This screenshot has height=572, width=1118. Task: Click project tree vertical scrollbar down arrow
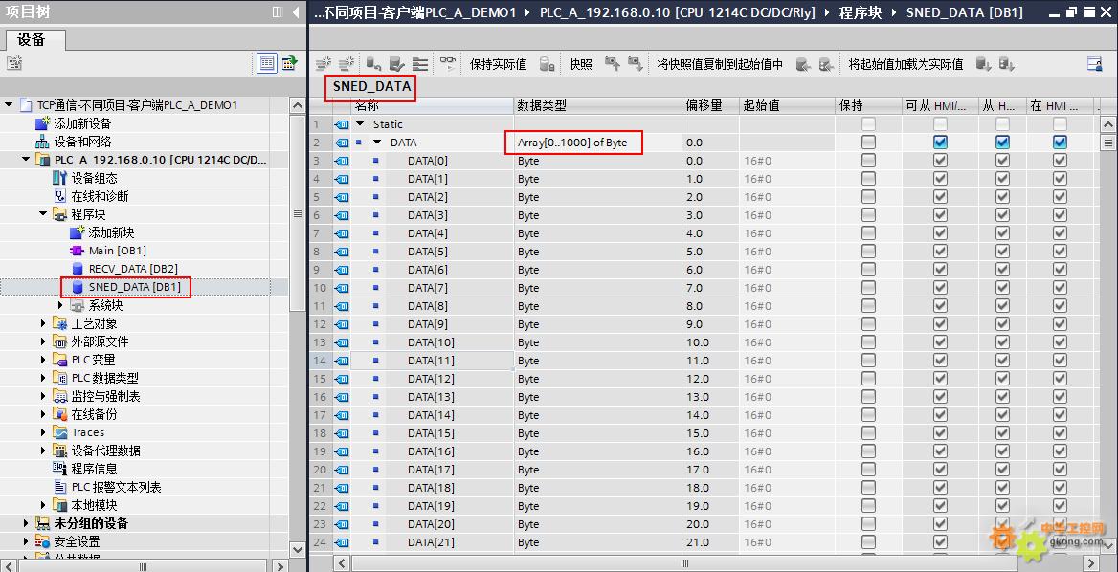click(x=298, y=550)
